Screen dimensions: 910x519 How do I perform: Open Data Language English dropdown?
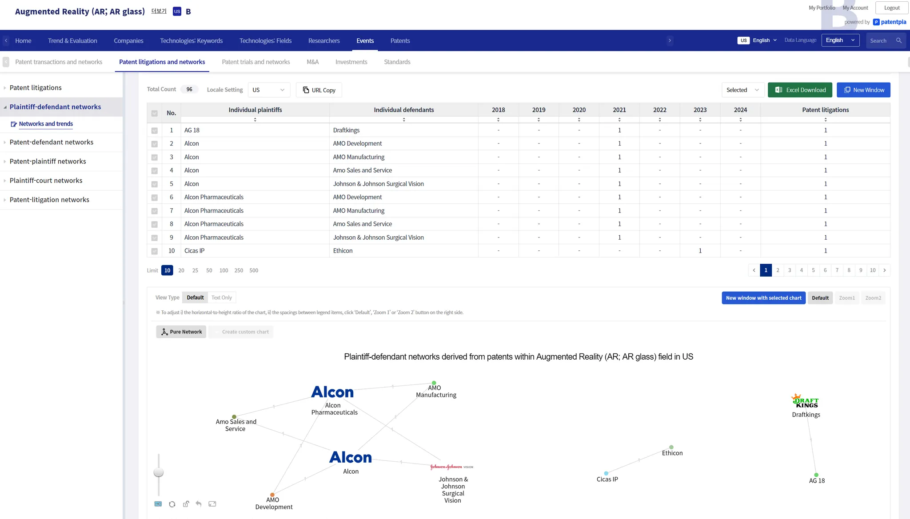click(x=840, y=40)
